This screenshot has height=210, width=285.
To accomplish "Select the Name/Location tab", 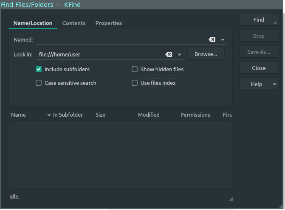I will click(33, 23).
